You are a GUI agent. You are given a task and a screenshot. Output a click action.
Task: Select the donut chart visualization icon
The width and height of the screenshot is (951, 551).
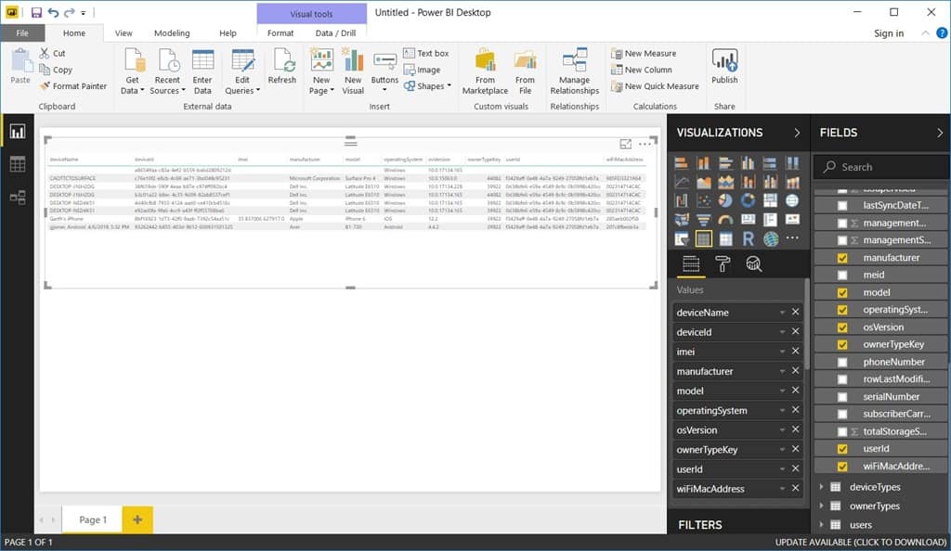click(x=748, y=200)
